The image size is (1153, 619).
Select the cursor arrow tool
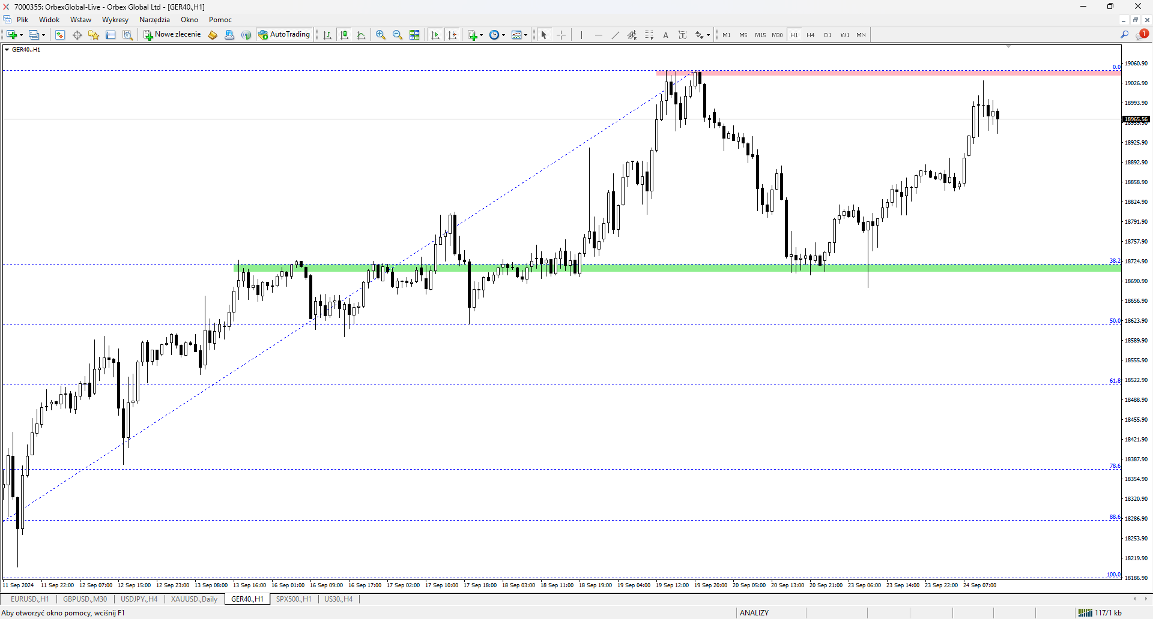click(x=544, y=35)
